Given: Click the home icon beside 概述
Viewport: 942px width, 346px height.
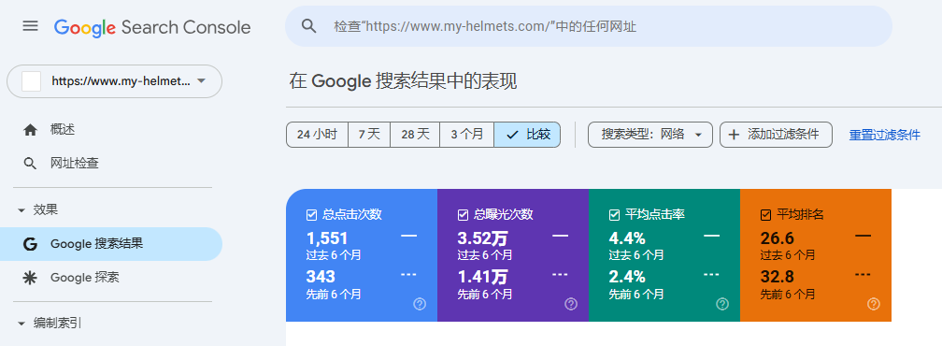Looking at the screenshot, I should point(30,130).
